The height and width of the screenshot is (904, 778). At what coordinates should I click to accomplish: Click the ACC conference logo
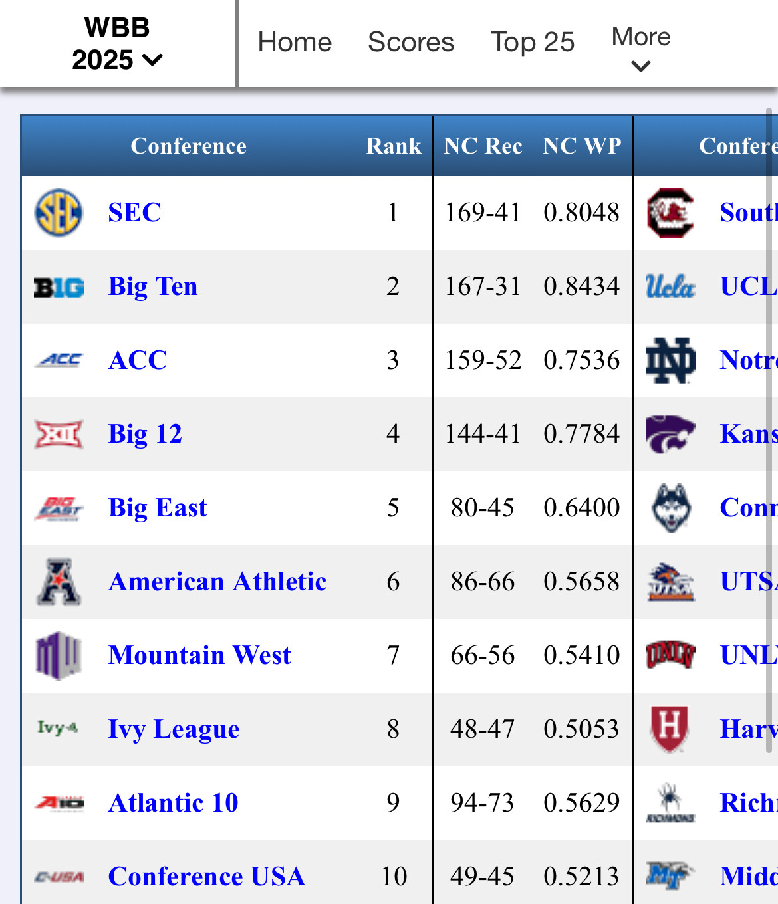[59, 360]
